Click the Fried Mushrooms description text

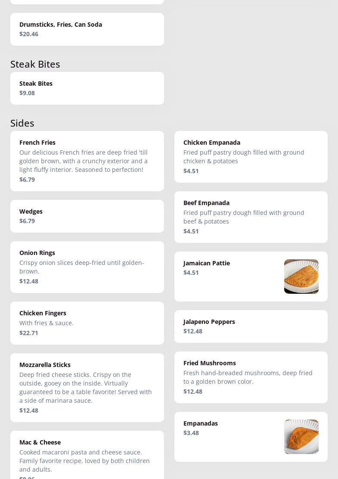248,377
